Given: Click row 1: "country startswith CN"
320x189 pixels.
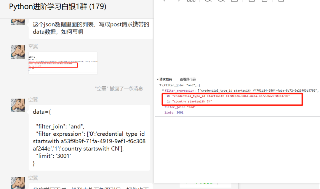Looking at the screenshot, I should pyautogui.click(x=189, y=101).
